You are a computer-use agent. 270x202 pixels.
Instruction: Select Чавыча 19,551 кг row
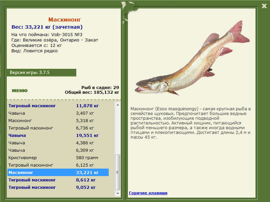click(x=58, y=136)
